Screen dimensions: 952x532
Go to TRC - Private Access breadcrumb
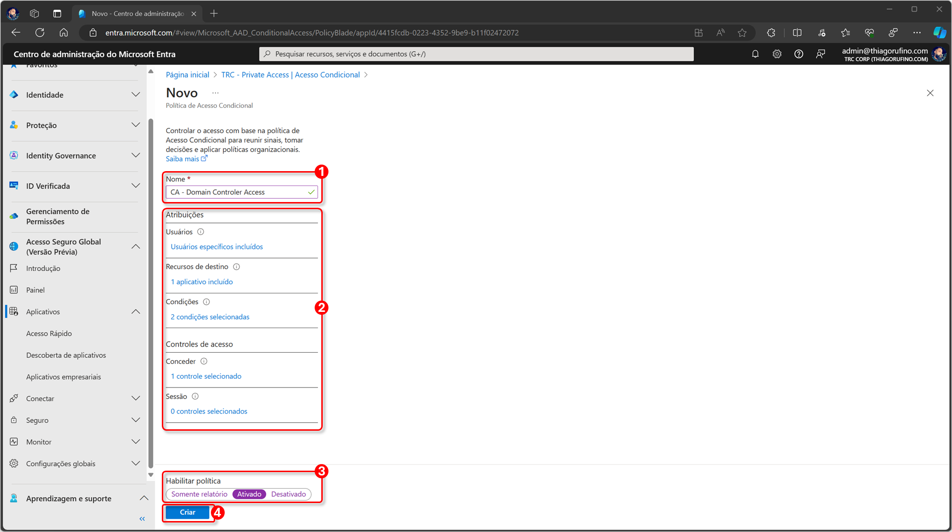[290, 75]
